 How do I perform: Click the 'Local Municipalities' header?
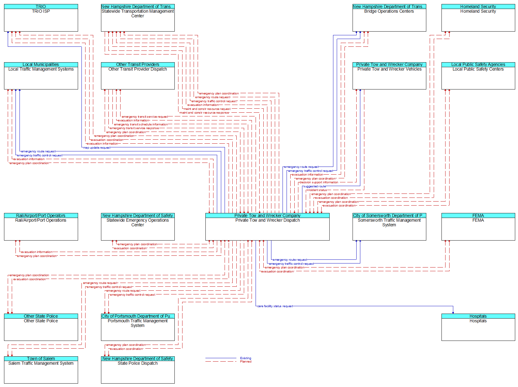[x=41, y=65]
